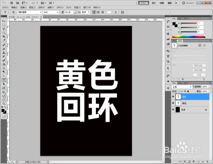Viewport: 213px width, 164px height.
Task: Create a new layer from Layers footer
Action: (203, 161)
